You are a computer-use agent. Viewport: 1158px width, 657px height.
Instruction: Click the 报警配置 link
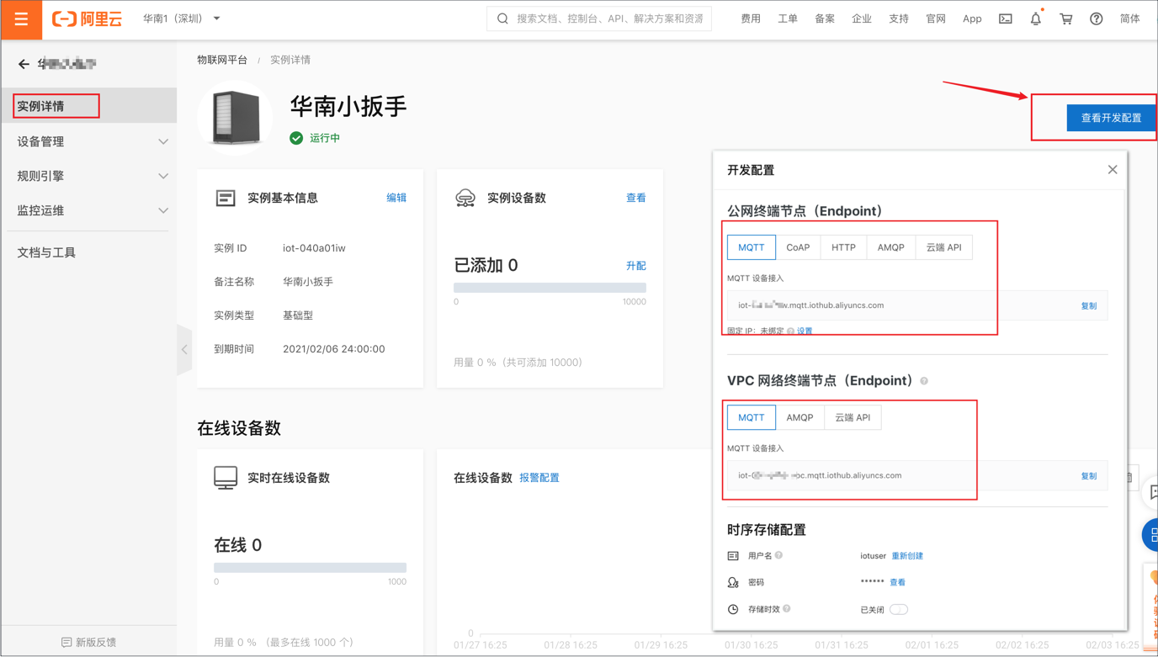[539, 478]
